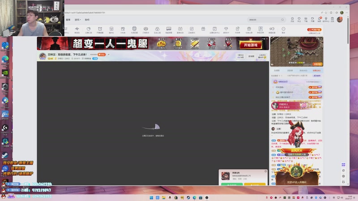Open the diamond VIP toolbar icon
358x201 pixels.
[x=226, y=29]
